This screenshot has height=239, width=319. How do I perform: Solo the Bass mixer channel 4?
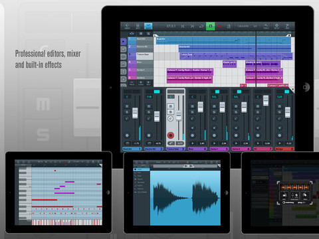pos(192,112)
